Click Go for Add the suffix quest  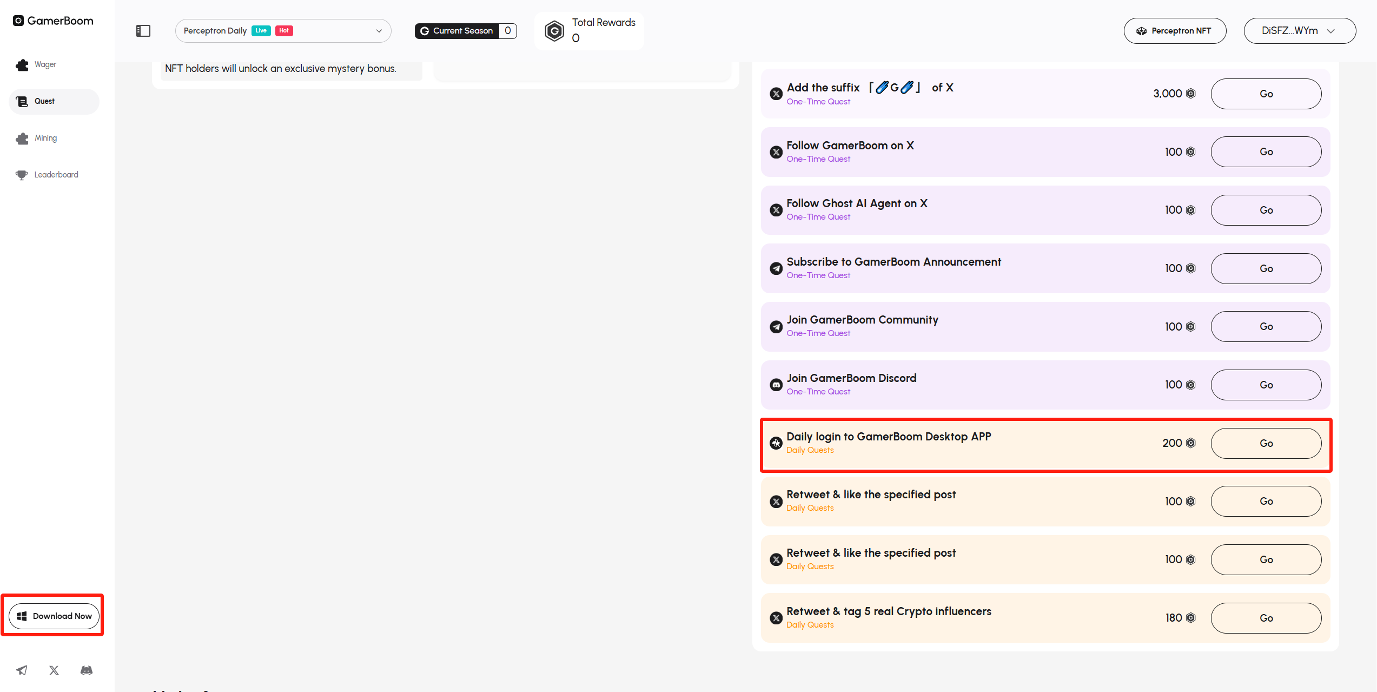pyautogui.click(x=1266, y=94)
